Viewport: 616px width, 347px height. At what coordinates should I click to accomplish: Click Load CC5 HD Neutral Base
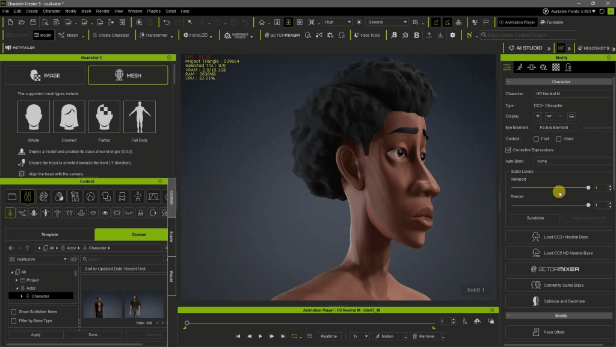[559, 254]
